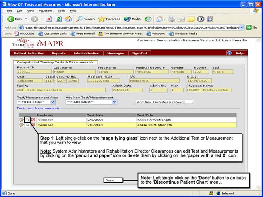263x197 pixels.
Task: Open the Administration menu
Action: (x=86, y=53)
